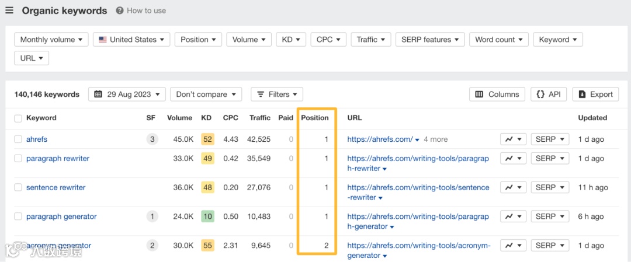Sort by the Position column header
Screen dimensions: 631x262
point(315,118)
